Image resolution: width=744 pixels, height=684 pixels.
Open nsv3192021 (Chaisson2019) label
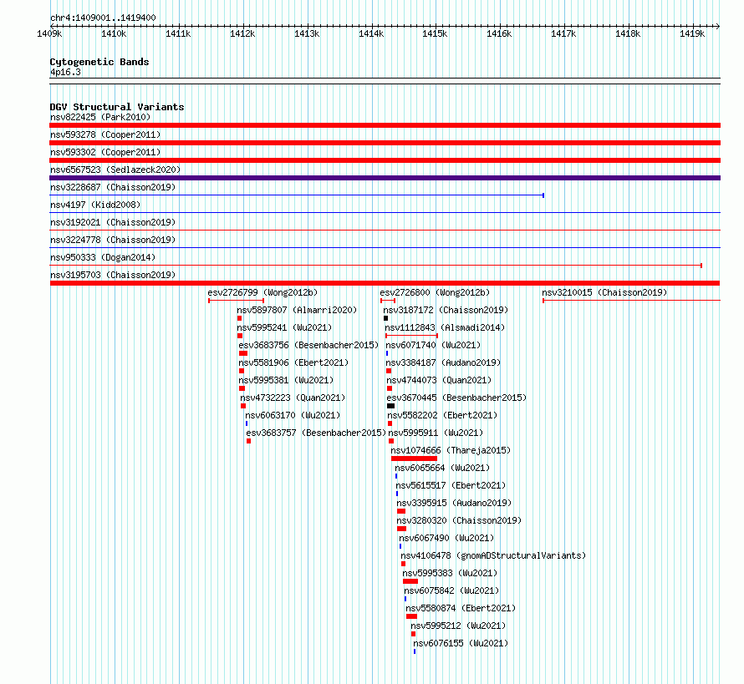(x=113, y=222)
